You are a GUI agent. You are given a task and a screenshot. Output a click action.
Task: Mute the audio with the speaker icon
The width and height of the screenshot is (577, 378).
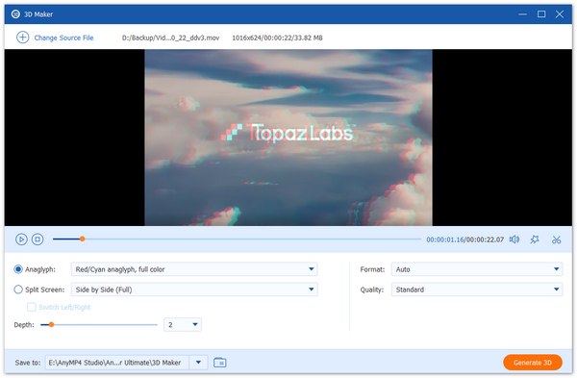pos(514,239)
